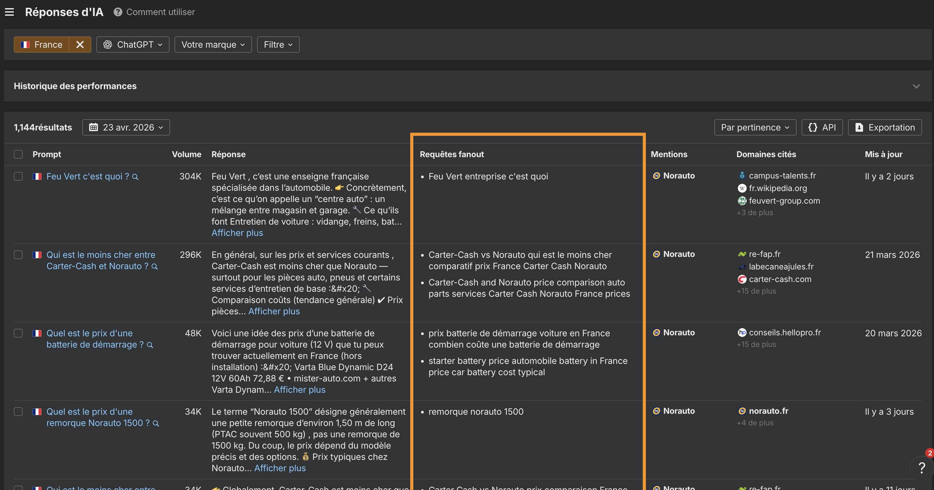Open the '+15 de plus' cited domains
The image size is (934, 490).
[x=756, y=291]
